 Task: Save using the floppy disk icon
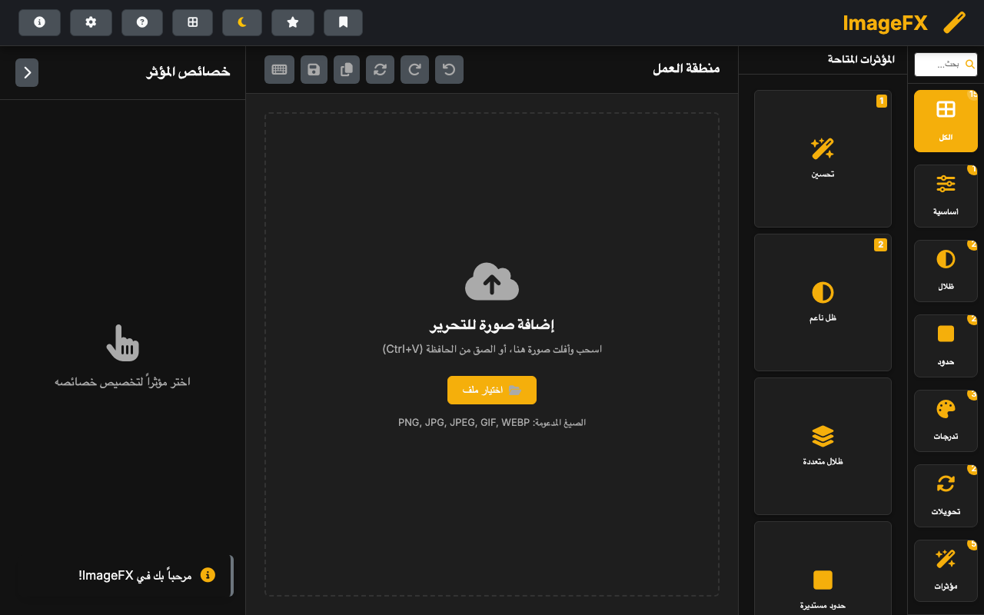point(314,69)
